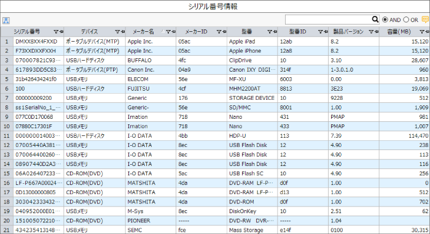Click the network tree icon at top left

6,20
